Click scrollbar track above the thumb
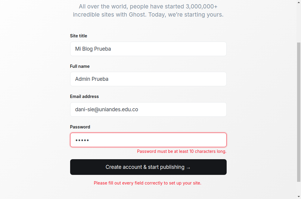The height and width of the screenshot is (199, 301). point(299,23)
